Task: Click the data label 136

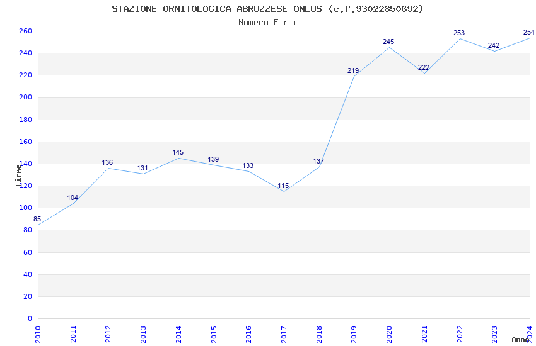Action: click(107, 162)
